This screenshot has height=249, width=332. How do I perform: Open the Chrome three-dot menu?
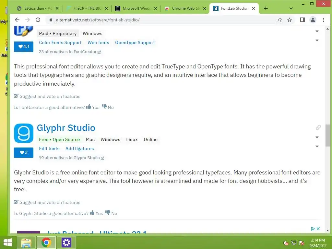coord(323,20)
